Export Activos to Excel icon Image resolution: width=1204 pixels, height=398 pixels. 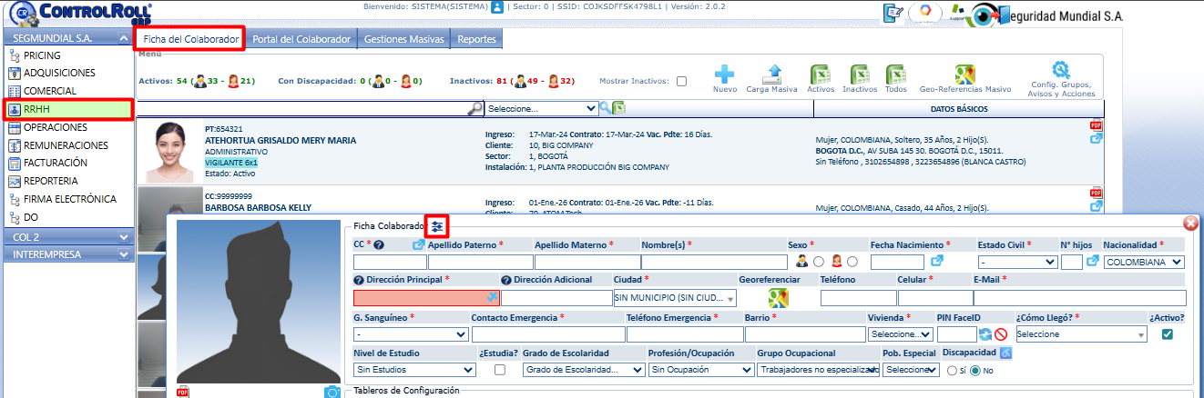coord(820,75)
